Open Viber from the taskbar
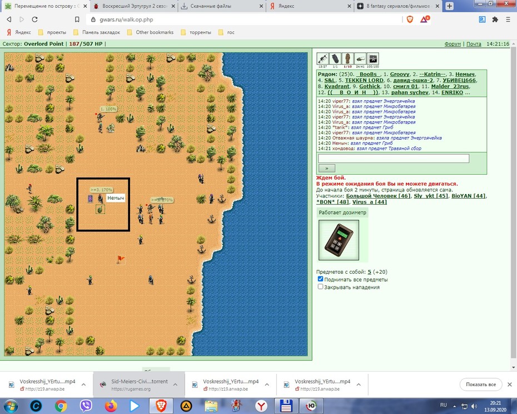Screen dimensions: 517x414 [86, 406]
